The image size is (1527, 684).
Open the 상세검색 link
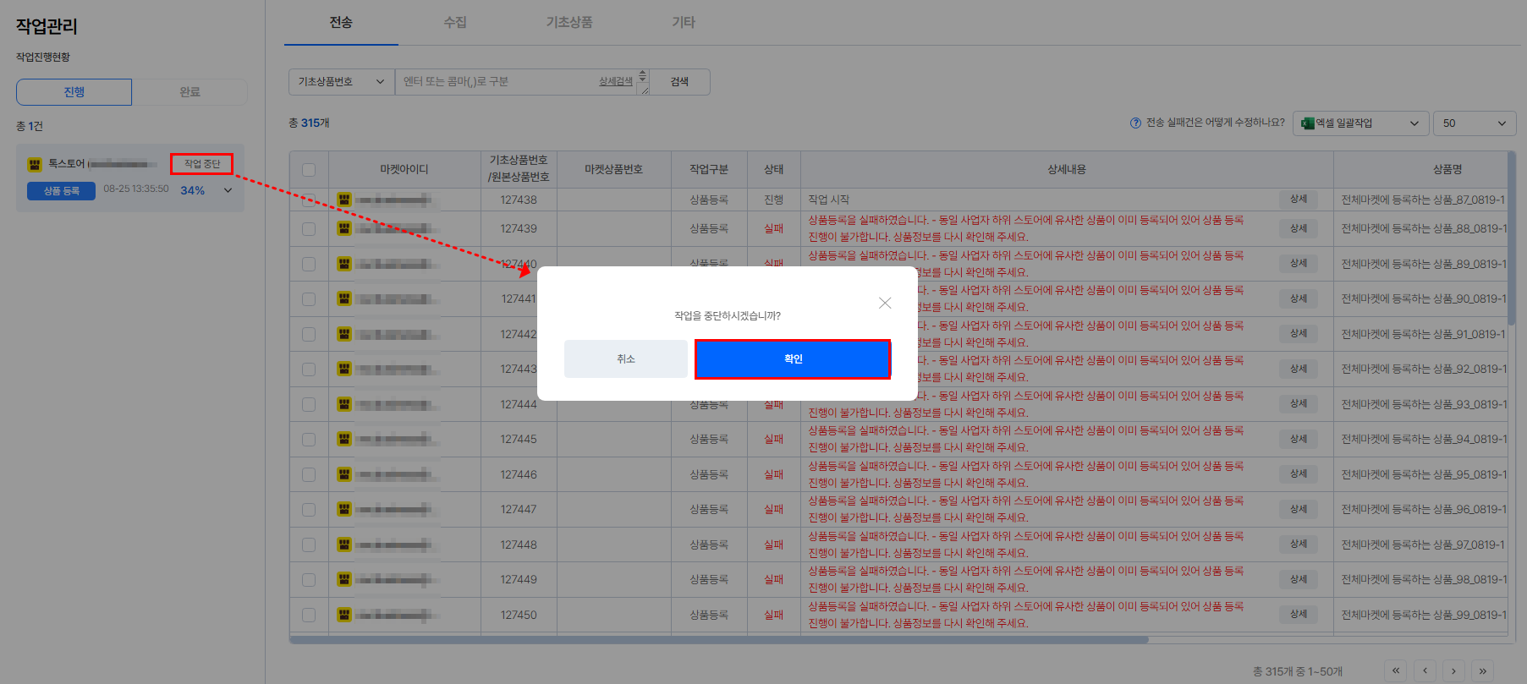point(616,81)
